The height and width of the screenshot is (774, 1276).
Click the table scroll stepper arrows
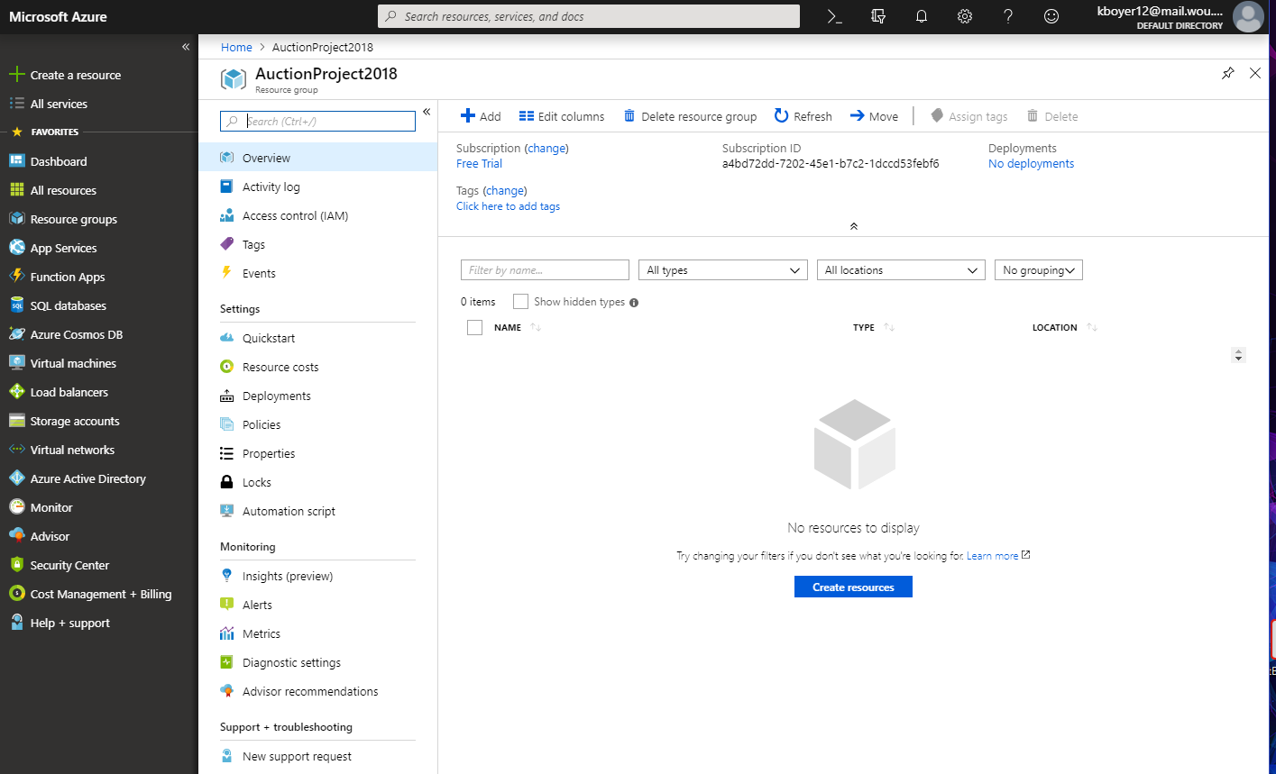(1238, 355)
